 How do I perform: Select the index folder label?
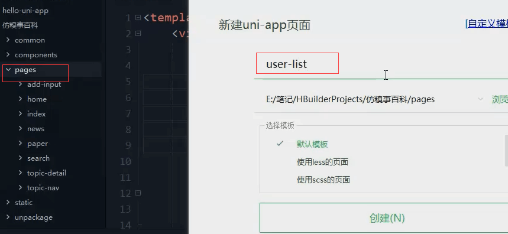click(36, 114)
